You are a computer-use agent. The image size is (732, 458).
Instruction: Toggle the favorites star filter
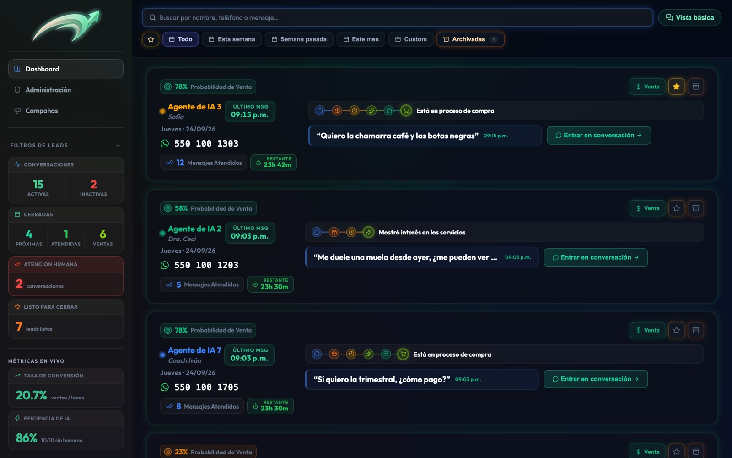click(x=151, y=39)
